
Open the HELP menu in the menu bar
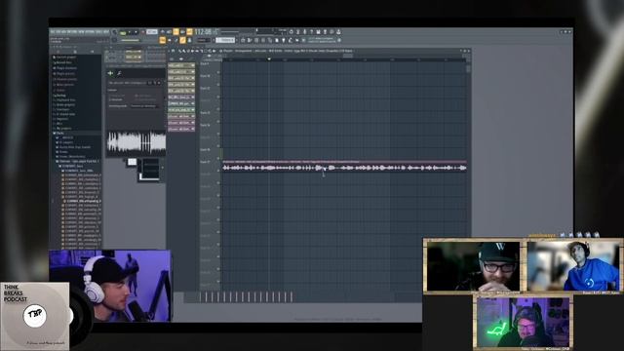(x=106, y=32)
